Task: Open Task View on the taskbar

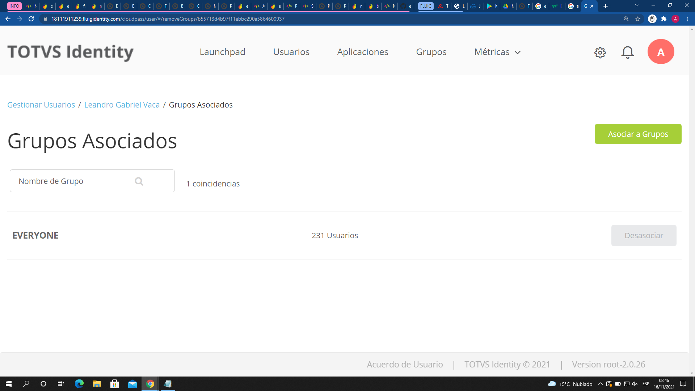Action: tap(61, 384)
